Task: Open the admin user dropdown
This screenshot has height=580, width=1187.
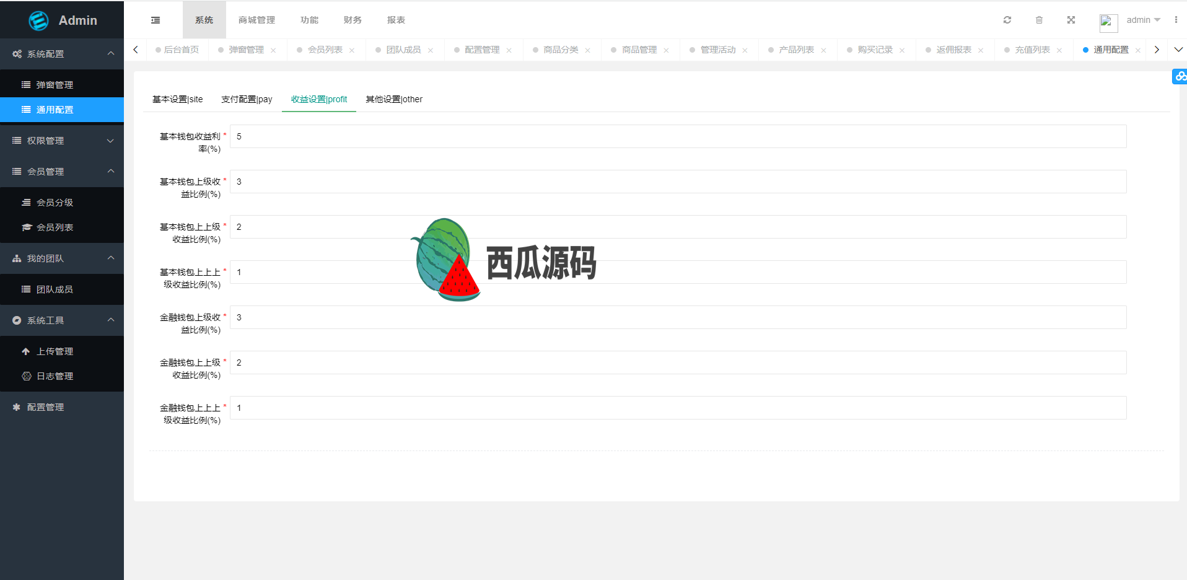Action: 1143,20
